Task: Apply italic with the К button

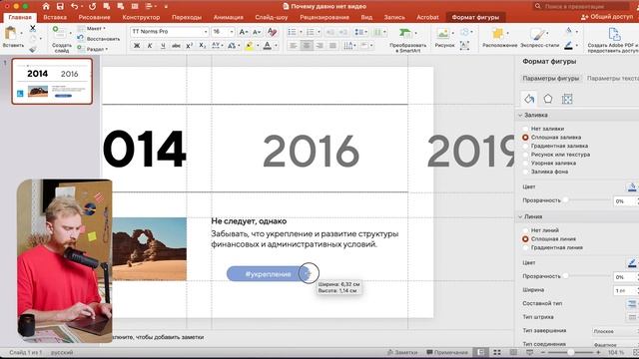Action: pyautogui.click(x=150, y=46)
